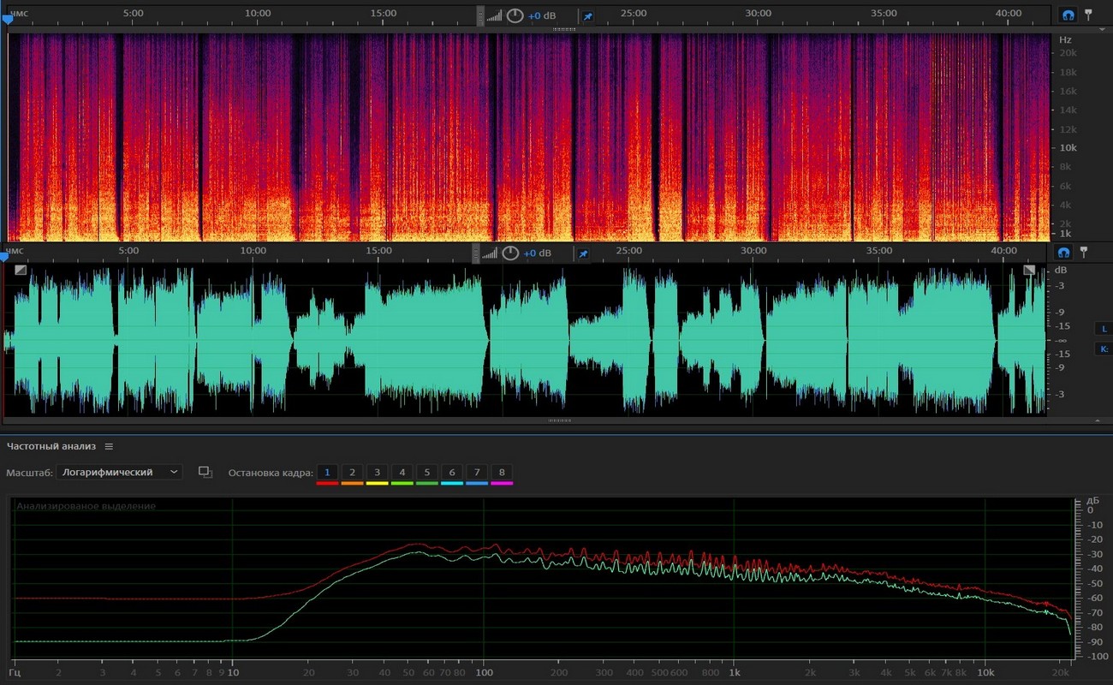Adjust the top HUD volume knob
The width and height of the screenshot is (1113, 685).
[x=515, y=15]
